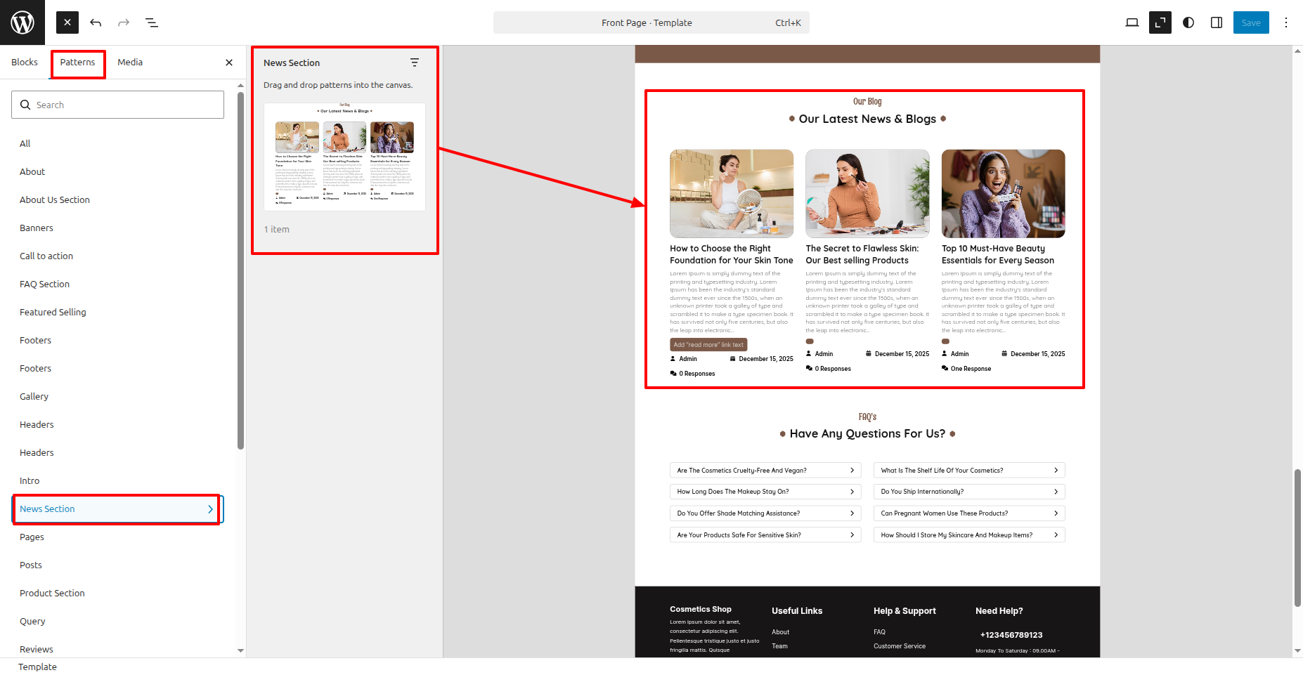The height and width of the screenshot is (675, 1303).
Task: Open the News Section filter icon
Action: (415, 63)
